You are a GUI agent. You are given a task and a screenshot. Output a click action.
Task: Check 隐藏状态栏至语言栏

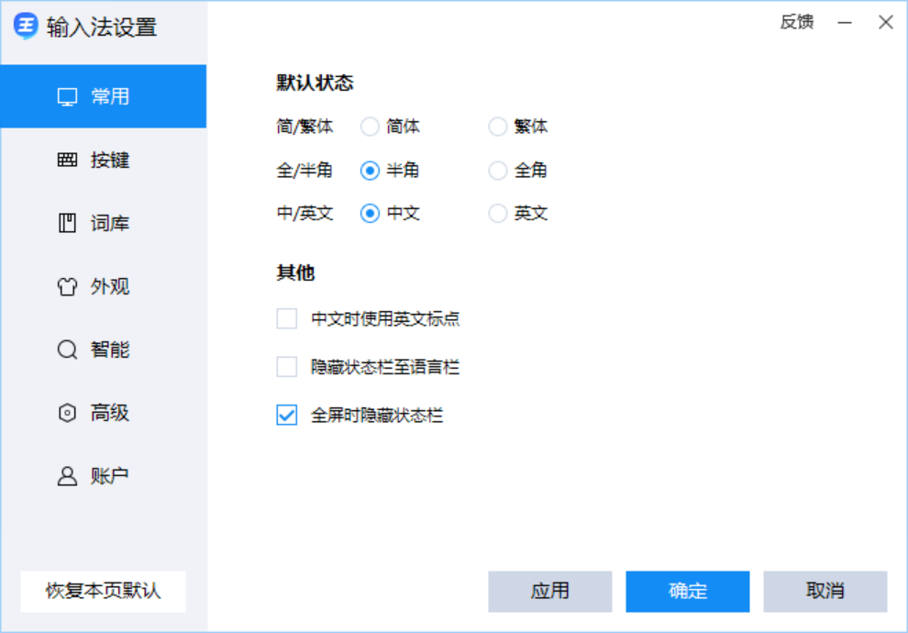[x=285, y=366]
